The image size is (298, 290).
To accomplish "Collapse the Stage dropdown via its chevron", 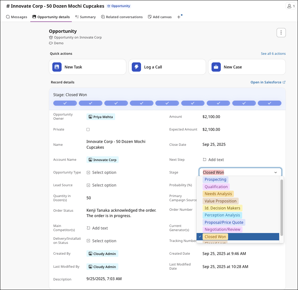I will click(x=275, y=172).
